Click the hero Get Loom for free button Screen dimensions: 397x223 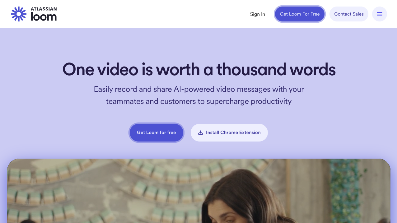[156, 132]
